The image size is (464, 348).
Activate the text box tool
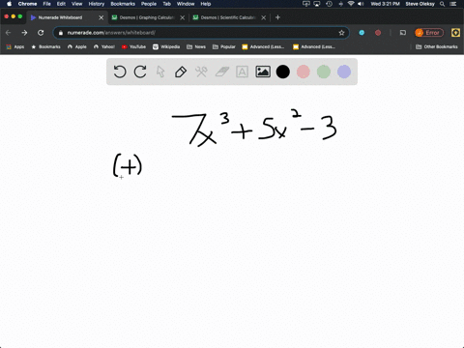(x=242, y=72)
